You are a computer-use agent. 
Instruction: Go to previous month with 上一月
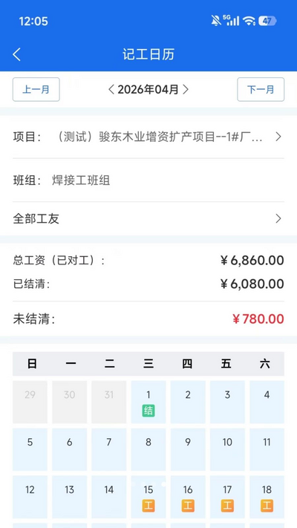(36, 90)
